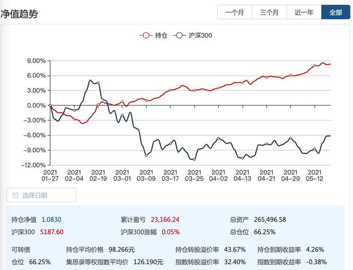Open the 选择日期 date picker field
Screen dimensions: 353x270
pos(41,195)
